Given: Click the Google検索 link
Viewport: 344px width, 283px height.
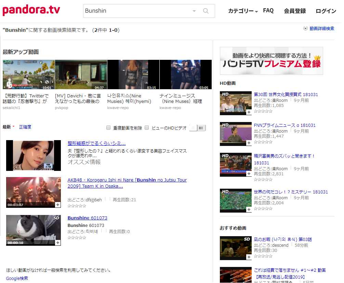Looking at the screenshot, I should tap(17, 279).
